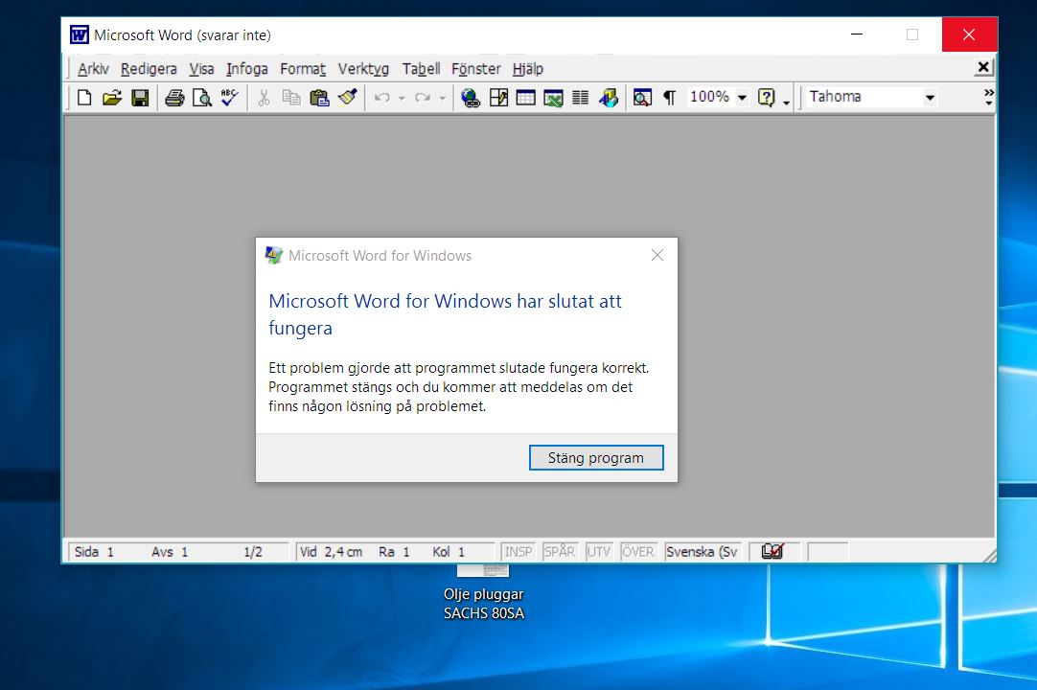Screen dimensions: 1037x690
Task: Run the ABC spelling check icon
Action: 229,98
